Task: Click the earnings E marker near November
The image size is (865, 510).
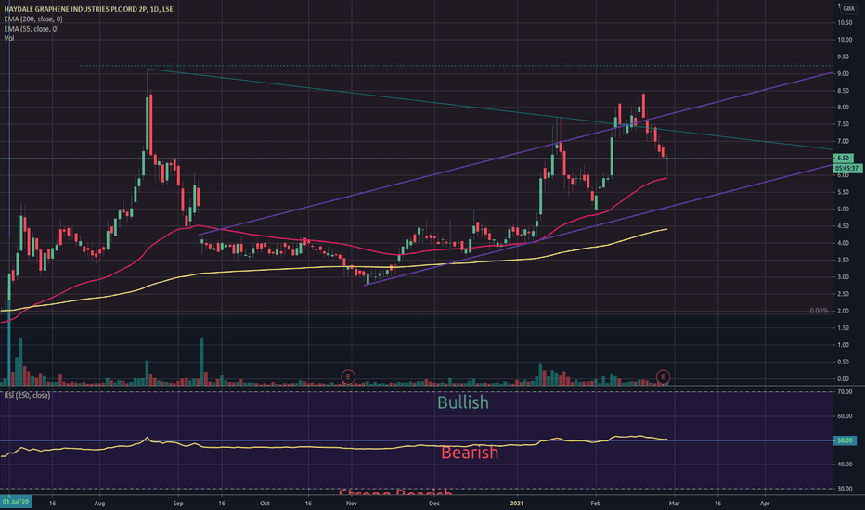Action: [x=347, y=377]
